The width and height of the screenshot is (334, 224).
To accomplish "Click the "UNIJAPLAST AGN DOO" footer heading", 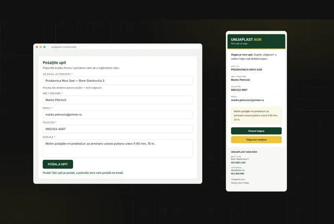I will coord(244,152).
